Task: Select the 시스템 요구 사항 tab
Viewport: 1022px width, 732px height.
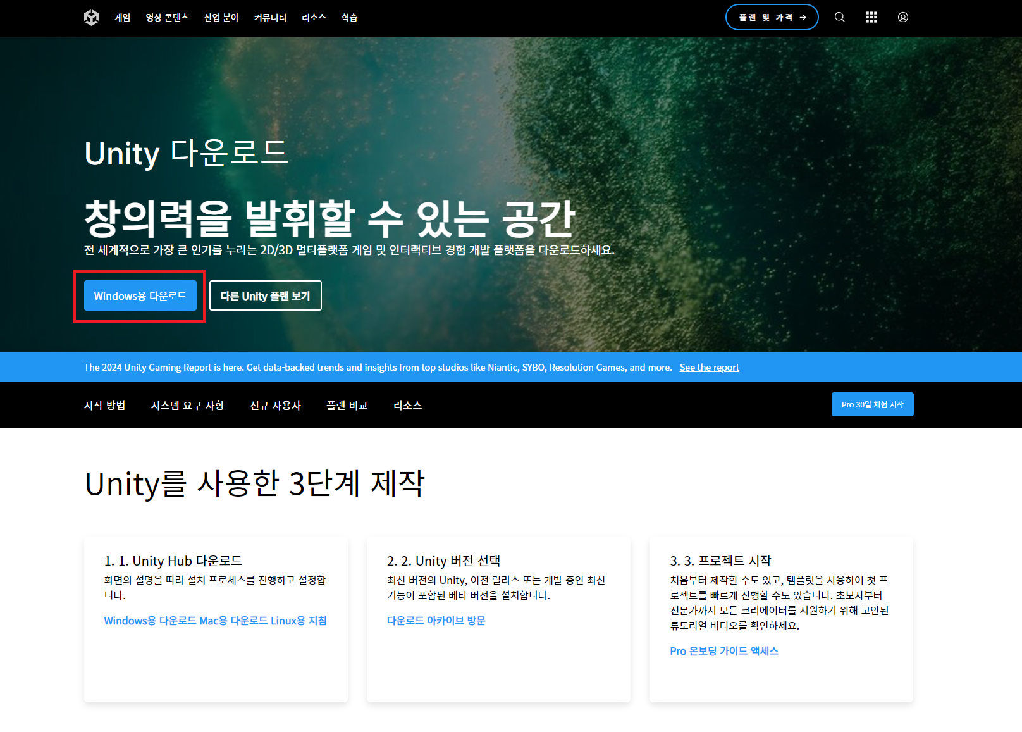Action: [x=187, y=405]
